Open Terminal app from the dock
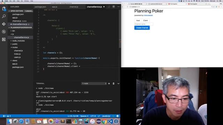The height and width of the screenshot is (125, 223). coord(69,121)
